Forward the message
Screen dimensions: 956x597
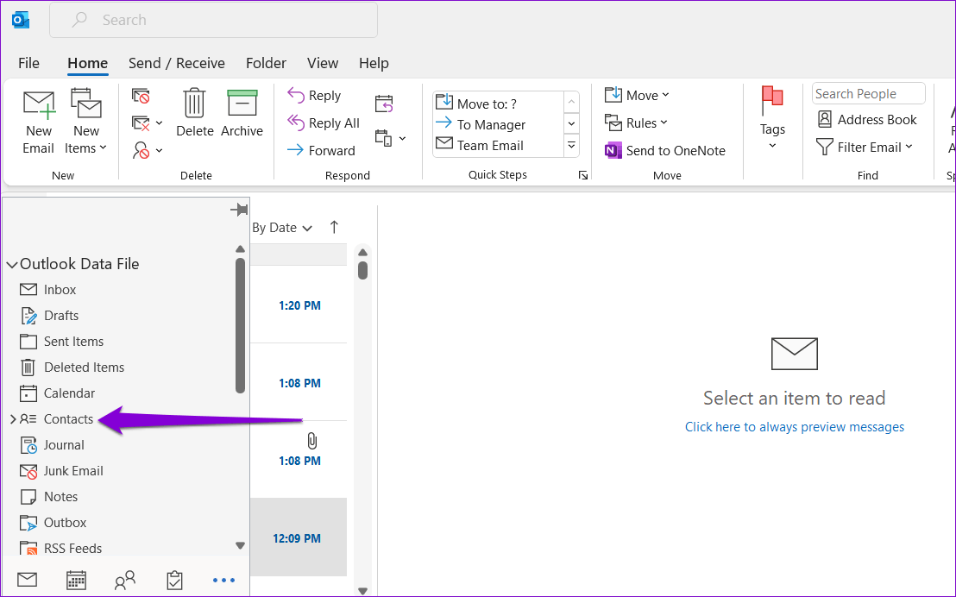(321, 150)
